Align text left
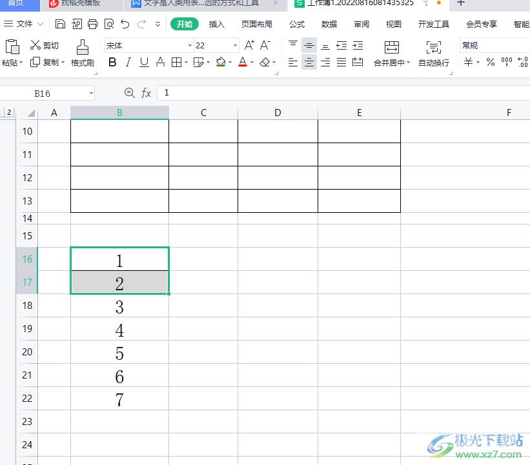The width and height of the screenshot is (530, 465). coord(292,62)
